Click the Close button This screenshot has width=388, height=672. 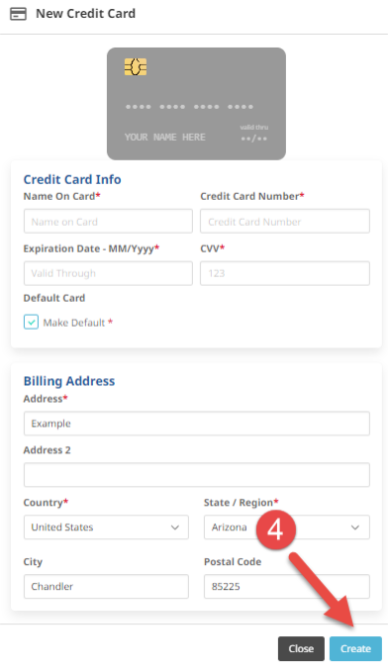(x=301, y=648)
